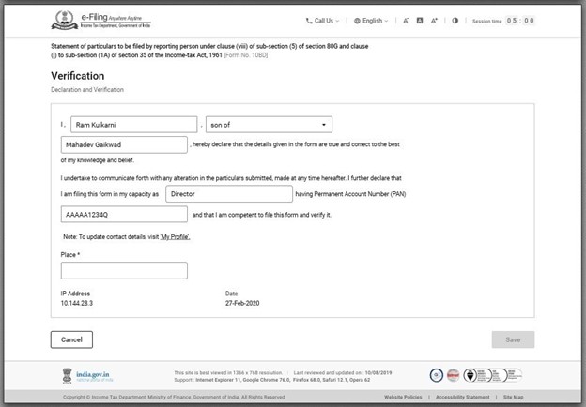Click the capacity field showing Director
The width and height of the screenshot is (586, 407).
click(x=228, y=193)
